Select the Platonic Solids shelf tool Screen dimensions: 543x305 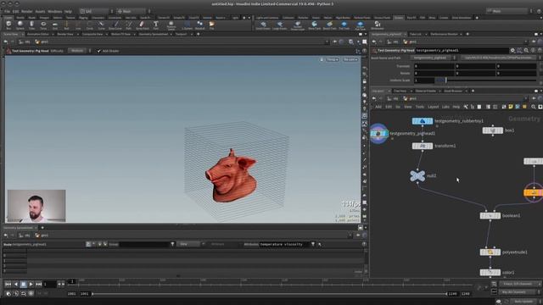click(x=171, y=25)
